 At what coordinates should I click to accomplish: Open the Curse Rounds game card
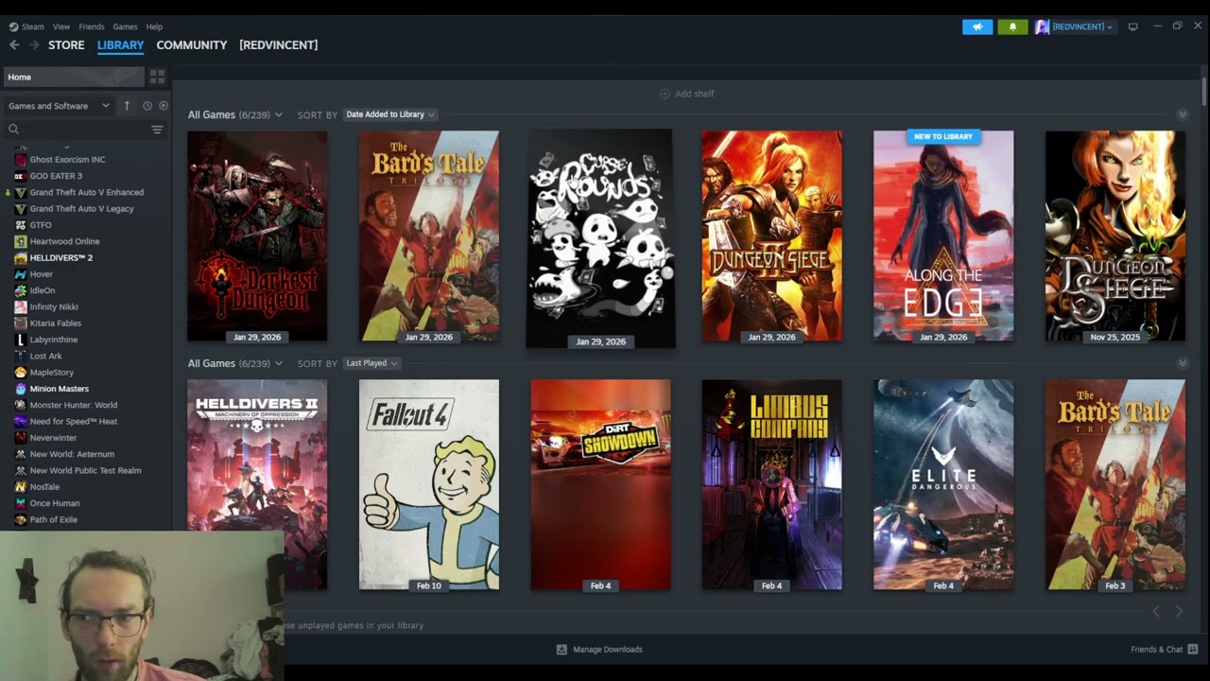(600, 238)
